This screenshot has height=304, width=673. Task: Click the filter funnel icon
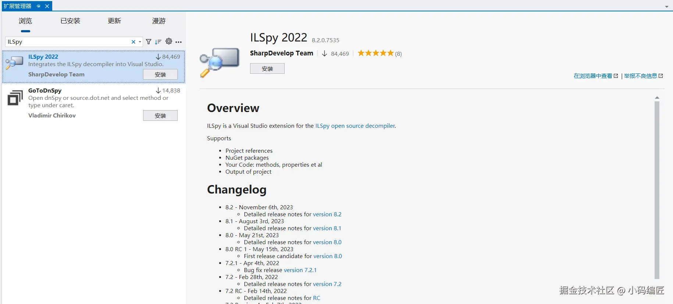[x=149, y=42]
